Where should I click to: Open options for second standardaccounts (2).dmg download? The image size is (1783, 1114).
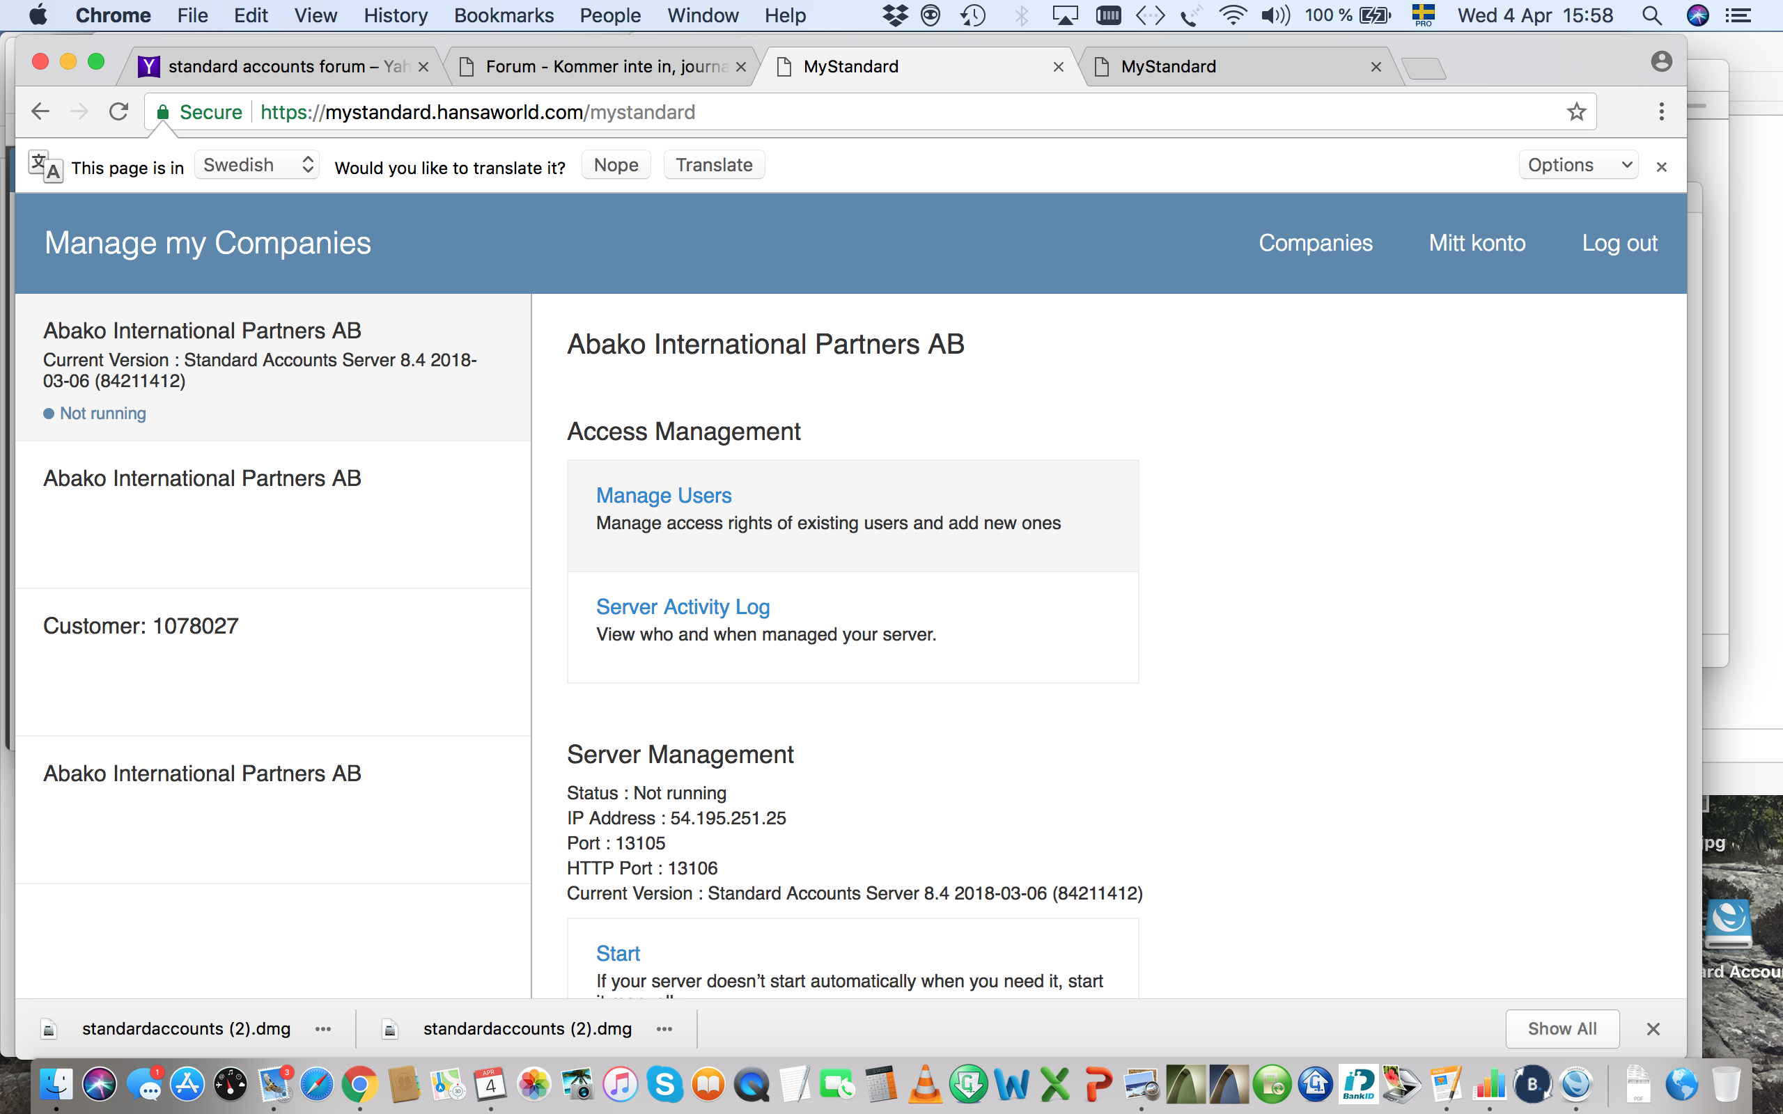pyautogui.click(x=664, y=1028)
